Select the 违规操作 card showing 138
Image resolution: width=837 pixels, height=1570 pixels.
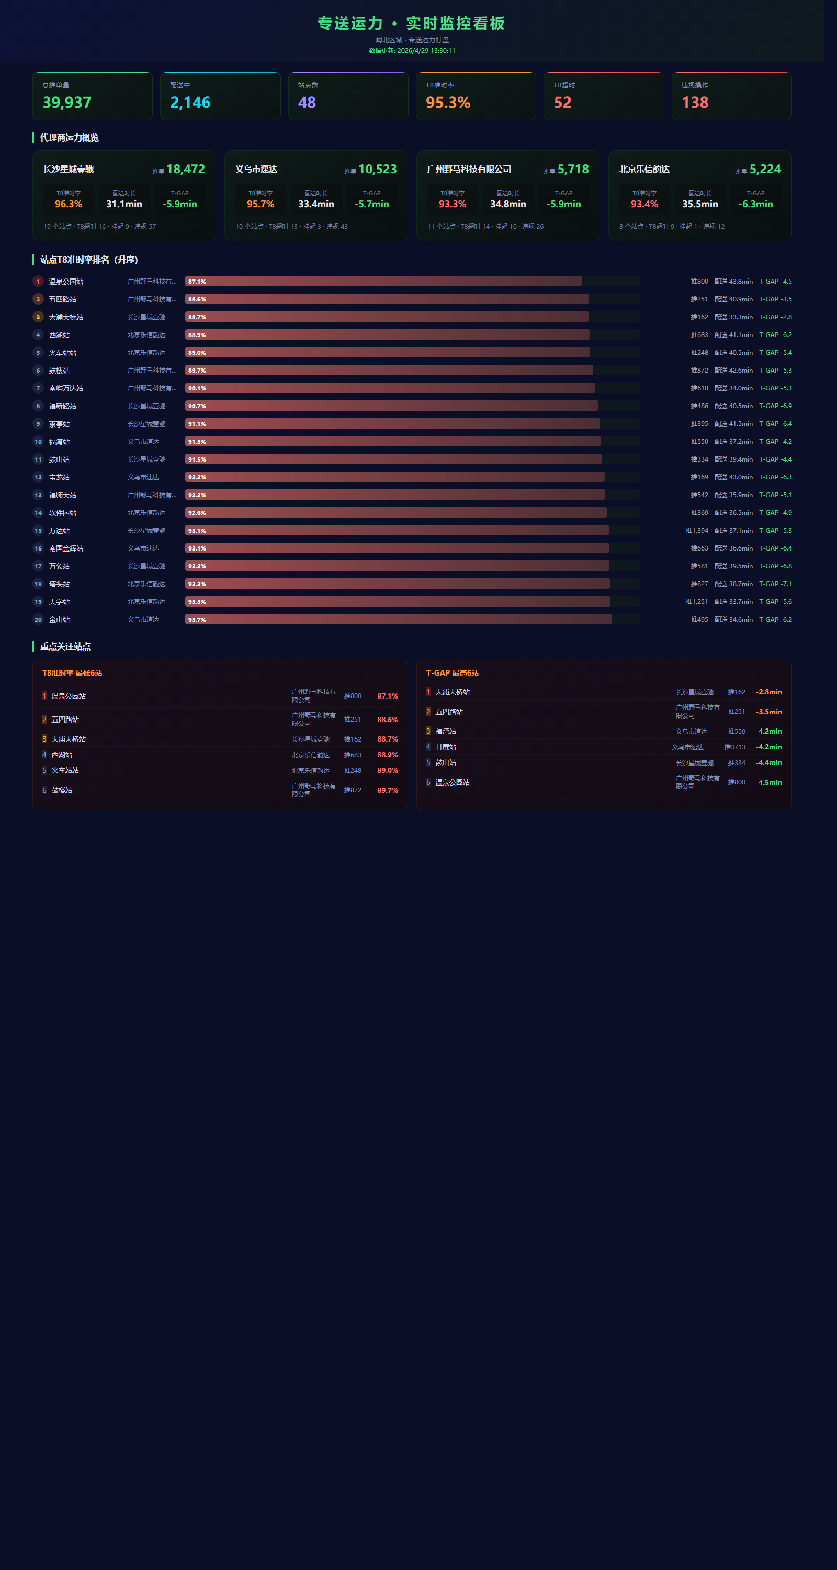tap(732, 96)
